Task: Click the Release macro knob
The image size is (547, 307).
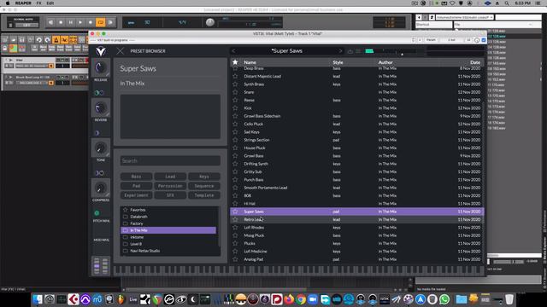Action: [101, 68]
